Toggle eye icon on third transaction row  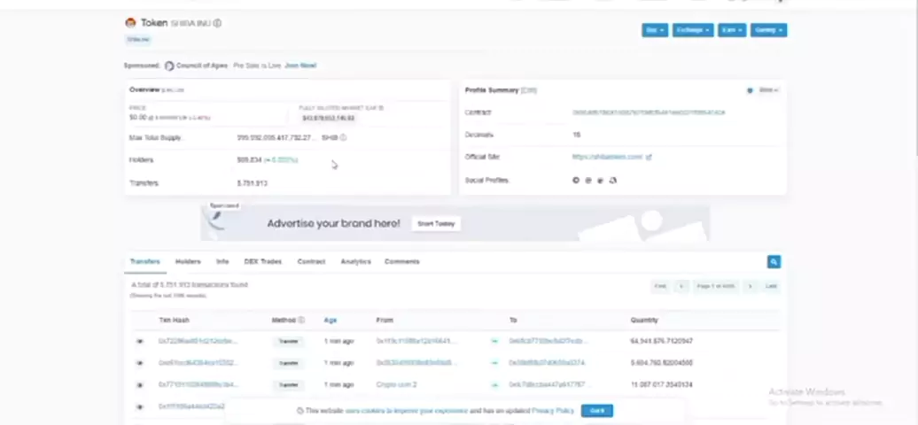click(x=139, y=385)
